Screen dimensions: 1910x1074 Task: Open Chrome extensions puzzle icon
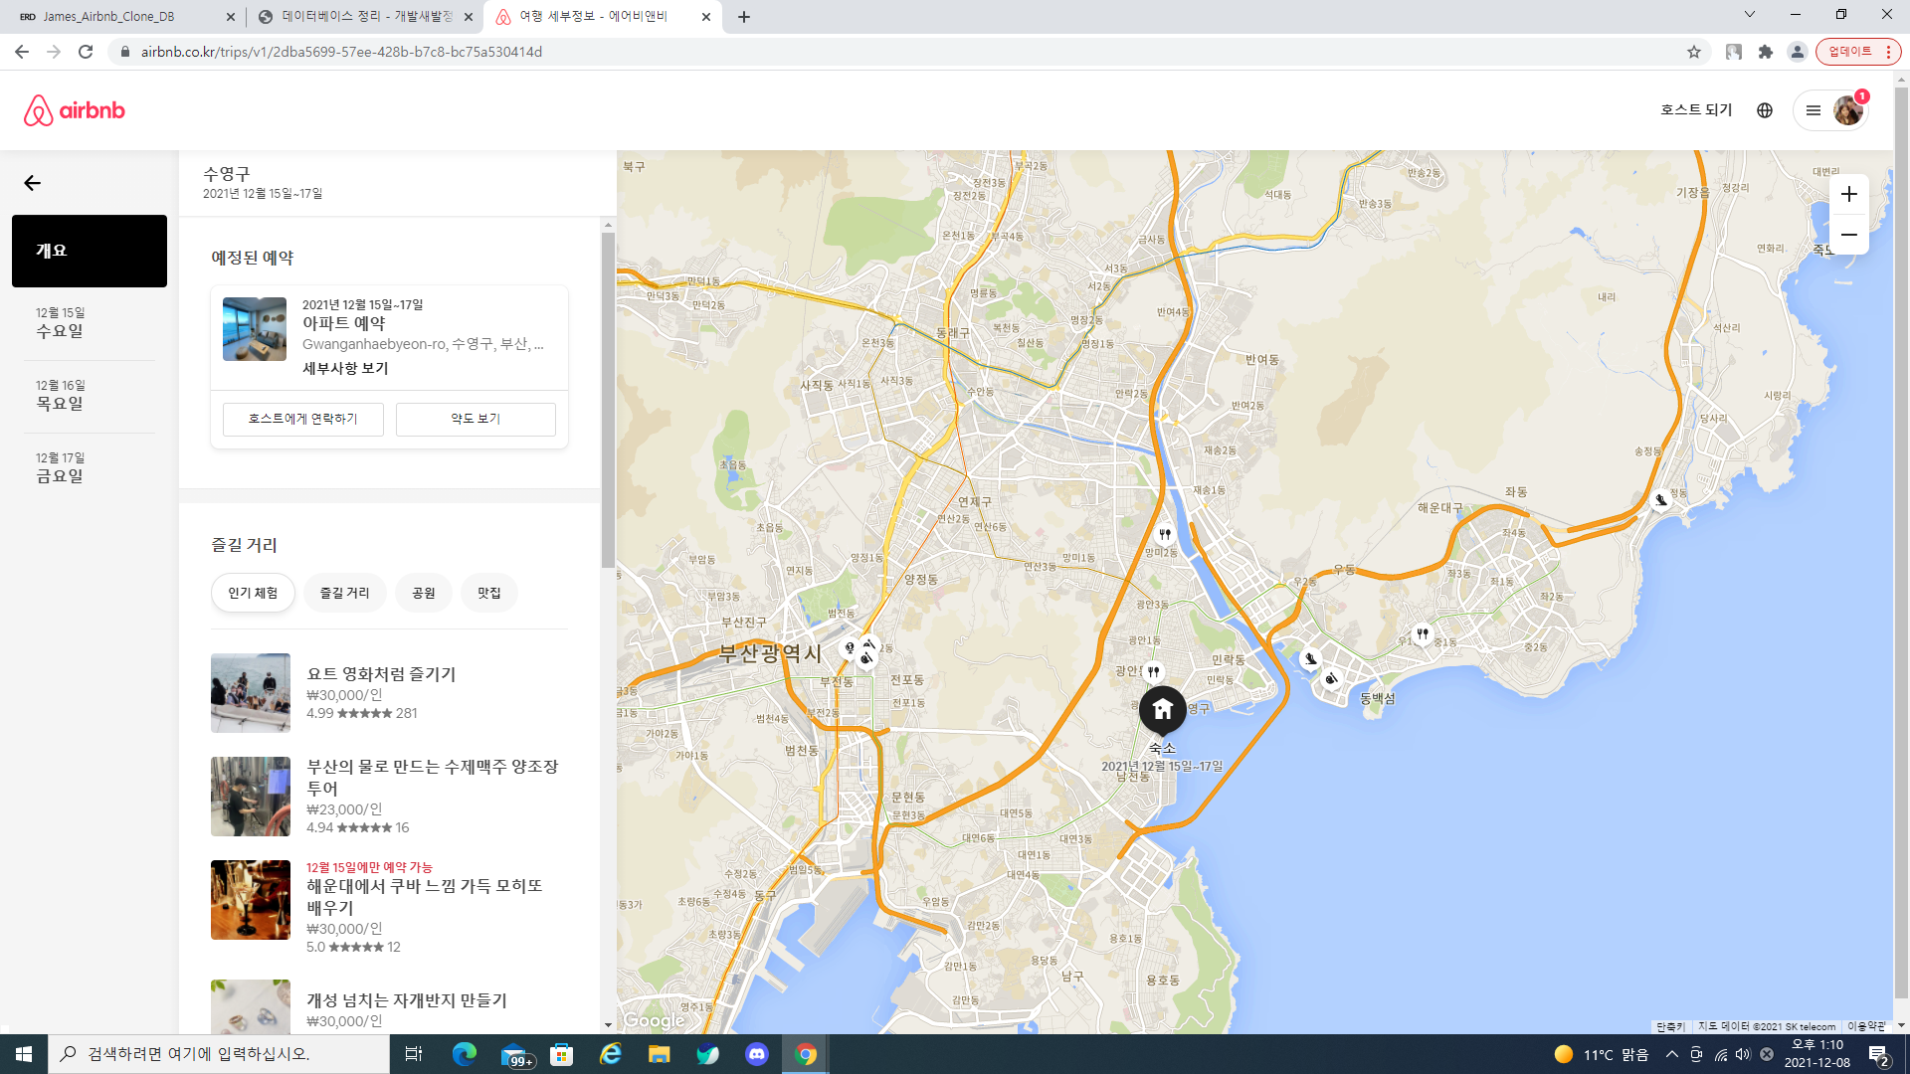point(1766,52)
